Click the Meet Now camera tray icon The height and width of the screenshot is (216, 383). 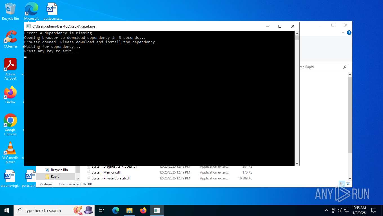tap(333, 210)
